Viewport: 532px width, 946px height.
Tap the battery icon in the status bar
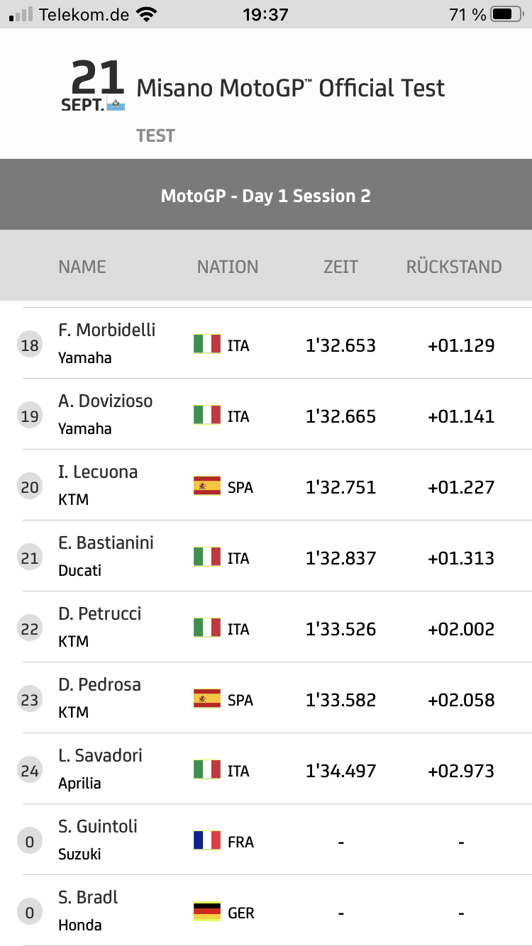pyautogui.click(x=506, y=14)
